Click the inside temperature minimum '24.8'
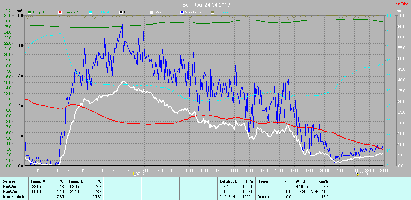Image resolution: width=411 pixels, height=200 pixels. [x=98, y=187]
